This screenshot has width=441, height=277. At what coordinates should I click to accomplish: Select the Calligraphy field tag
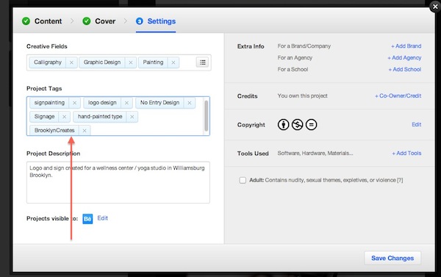coord(48,62)
